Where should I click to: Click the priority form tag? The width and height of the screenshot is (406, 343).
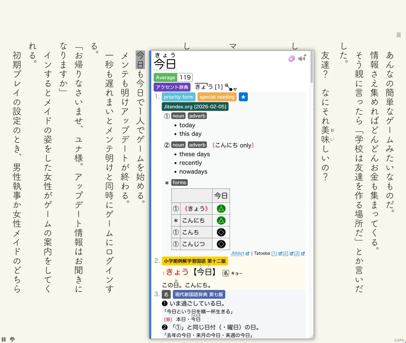click(178, 97)
